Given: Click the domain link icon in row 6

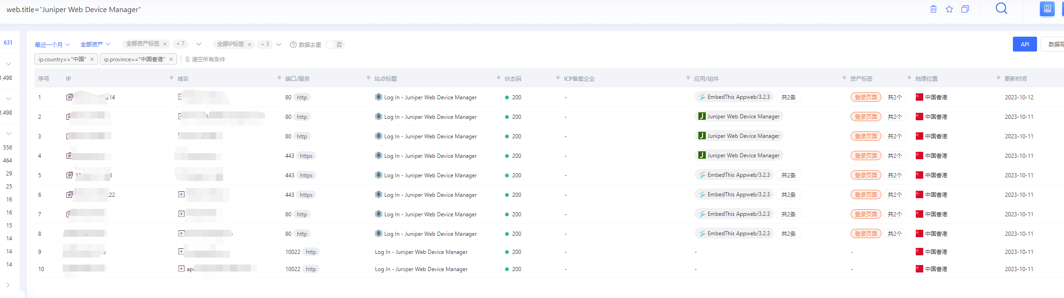Looking at the screenshot, I should 181,194.
